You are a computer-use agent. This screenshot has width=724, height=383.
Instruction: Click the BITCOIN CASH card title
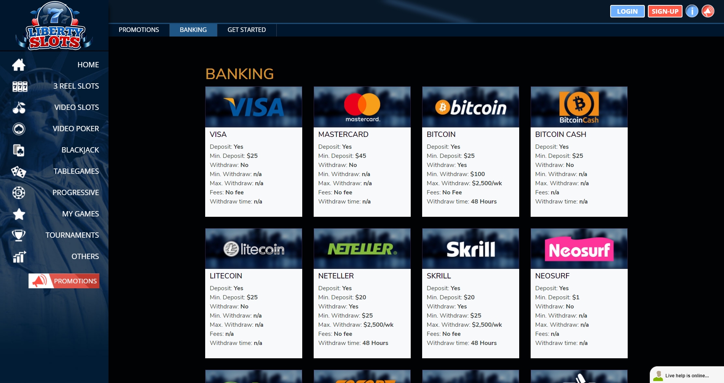(561, 134)
